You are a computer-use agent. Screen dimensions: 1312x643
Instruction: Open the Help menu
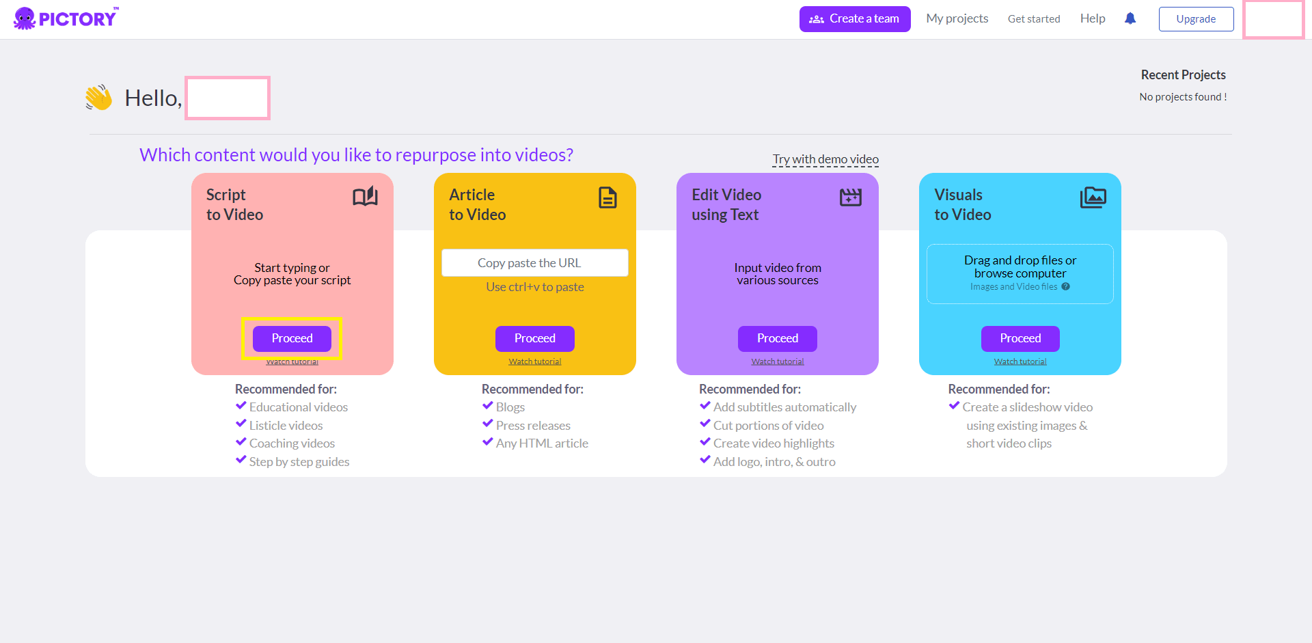coord(1093,18)
